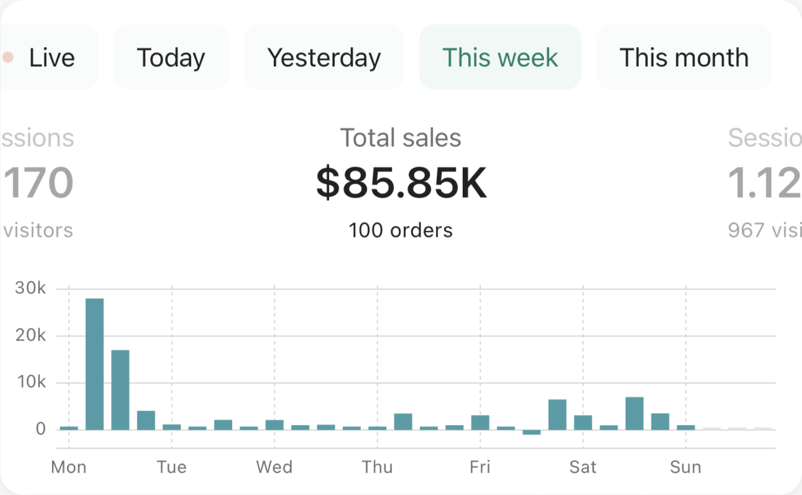Click the Sun axis label
The height and width of the screenshot is (495, 802).
click(x=685, y=467)
